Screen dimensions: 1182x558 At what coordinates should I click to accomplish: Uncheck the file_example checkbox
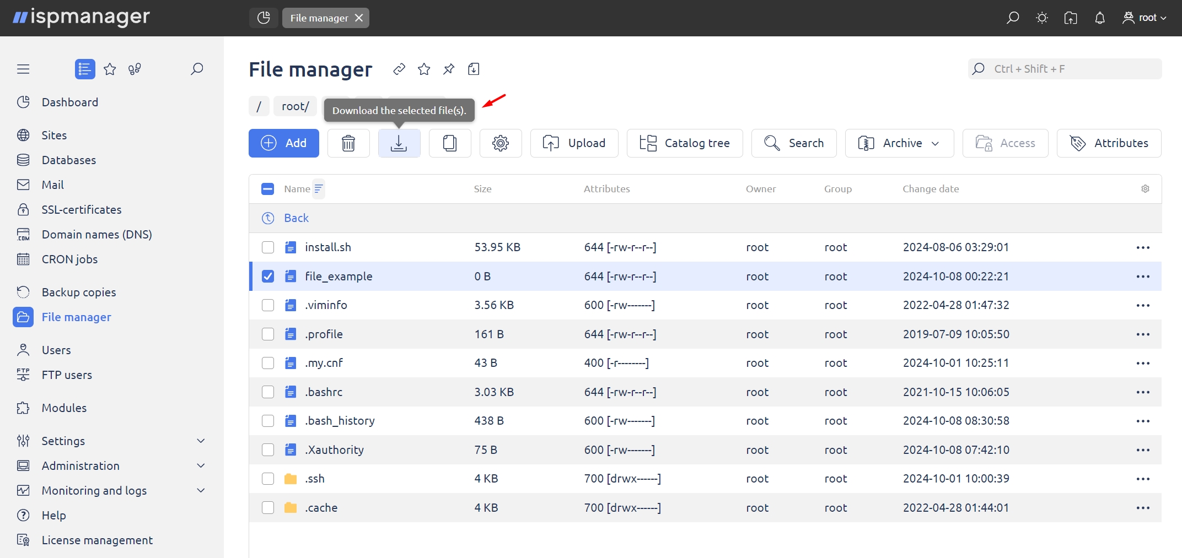pyautogui.click(x=268, y=277)
